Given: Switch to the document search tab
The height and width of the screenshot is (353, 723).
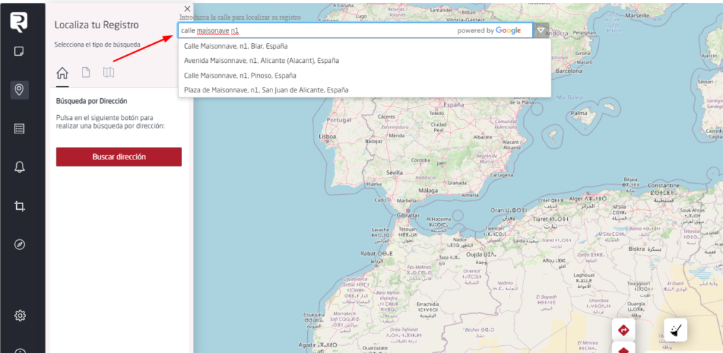Looking at the screenshot, I should click(85, 73).
